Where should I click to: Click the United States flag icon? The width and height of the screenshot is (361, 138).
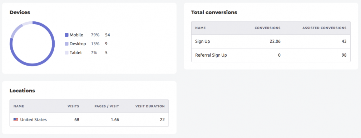point(16,119)
